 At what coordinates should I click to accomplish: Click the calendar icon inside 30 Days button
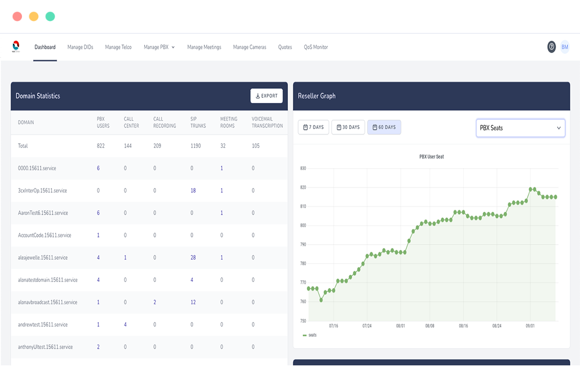point(338,127)
